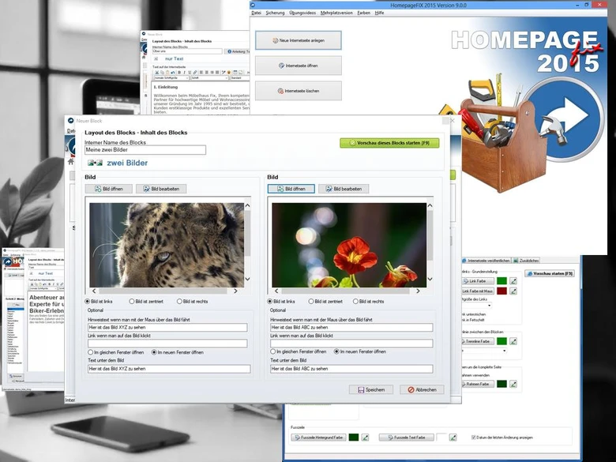Screen dimensions: 616x462
Task: Click Text unter dem Bild field with XYZ
Action: click(169, 369)
